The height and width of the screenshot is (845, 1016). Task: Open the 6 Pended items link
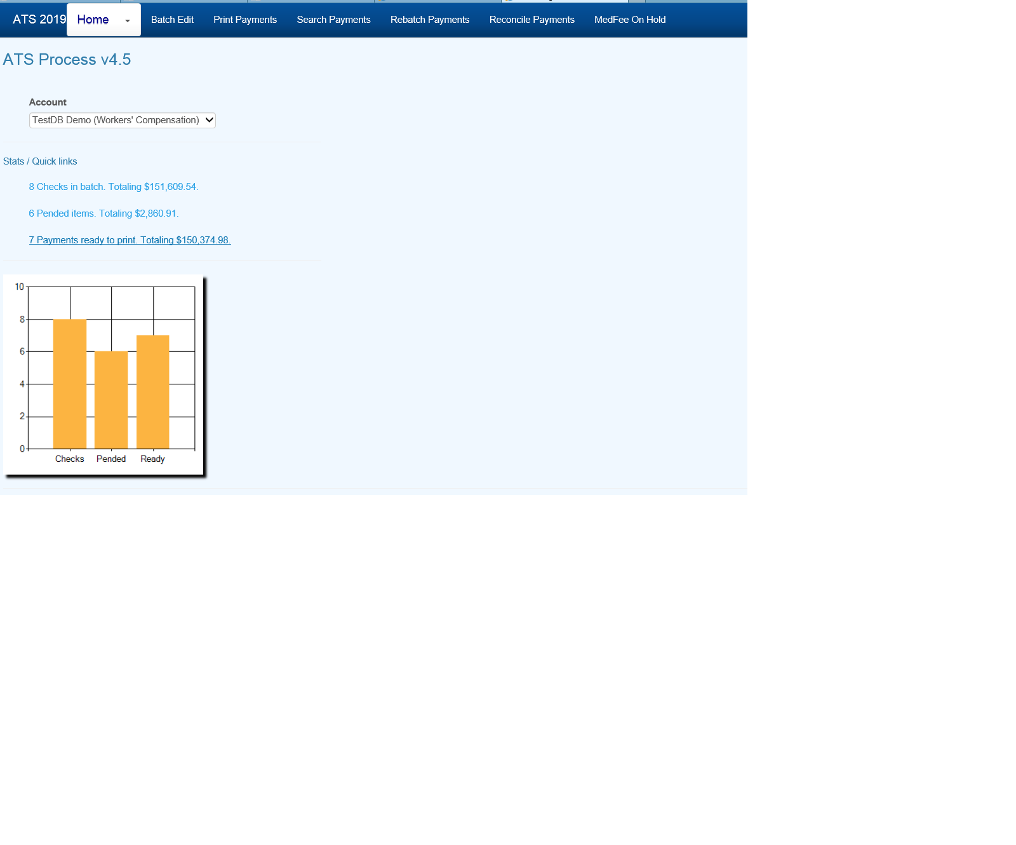[x=104, y=213]
